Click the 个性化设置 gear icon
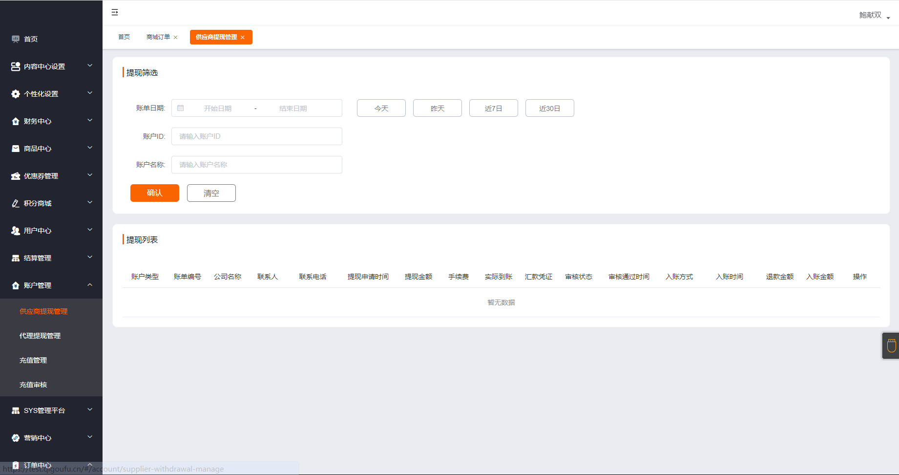 tap(16, 94)
